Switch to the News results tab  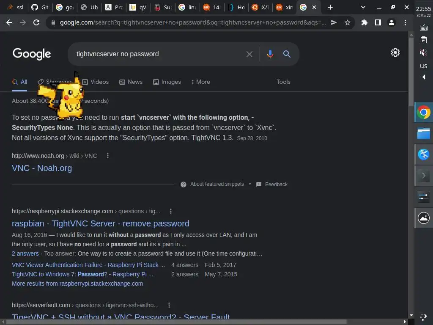tap(131, 82)
